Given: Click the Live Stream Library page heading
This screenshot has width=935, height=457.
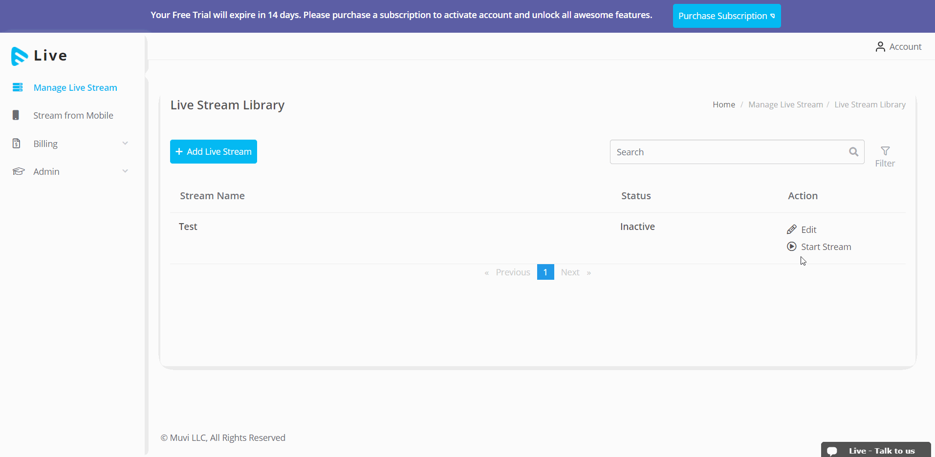Looking at the screenshot, I should click(x=227, y=105).
